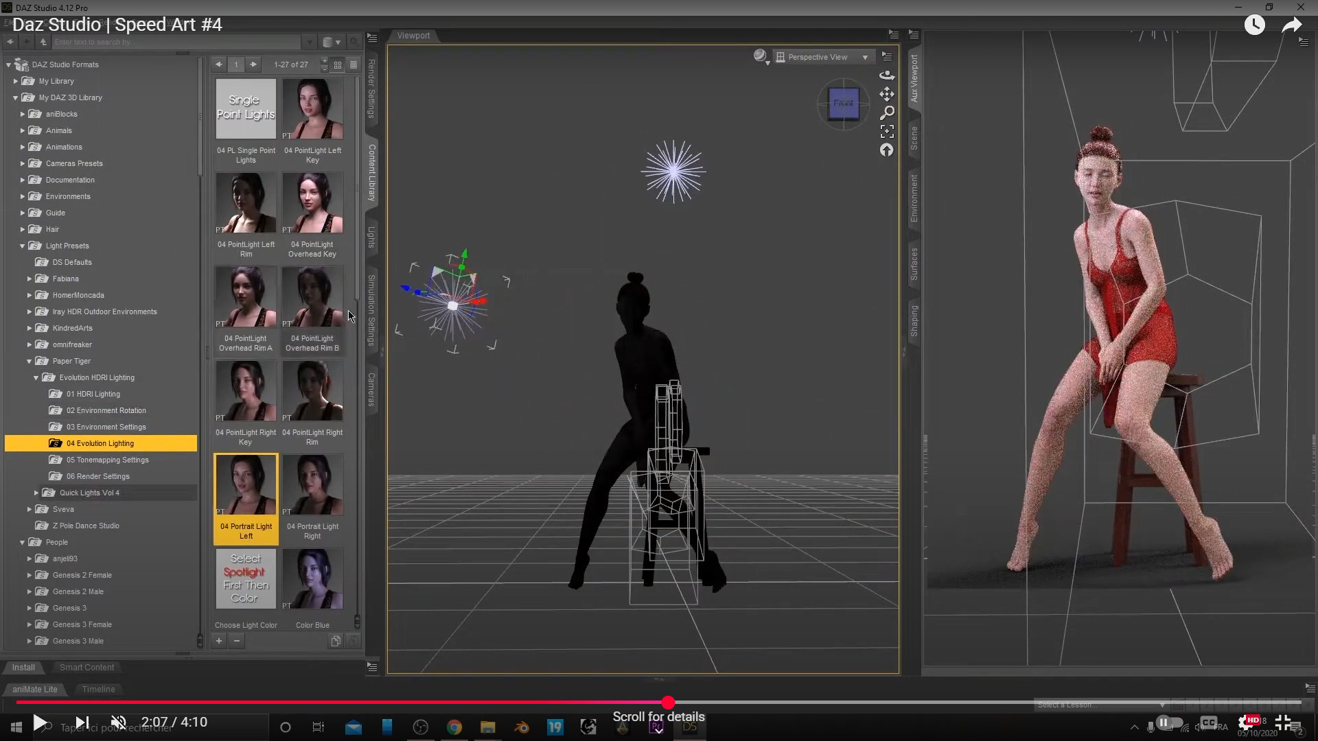Open the draw style sphere dropdown

(761, 57)
